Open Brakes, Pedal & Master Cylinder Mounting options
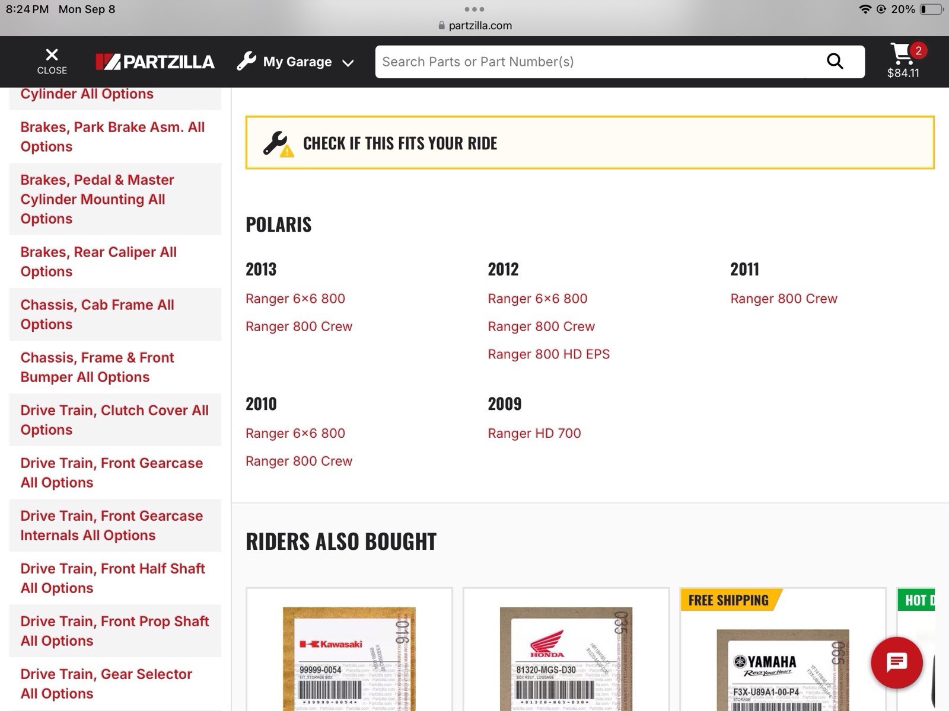Image resolution: width=949 pixels, height=711 pixels. click(x=116, y=199)
